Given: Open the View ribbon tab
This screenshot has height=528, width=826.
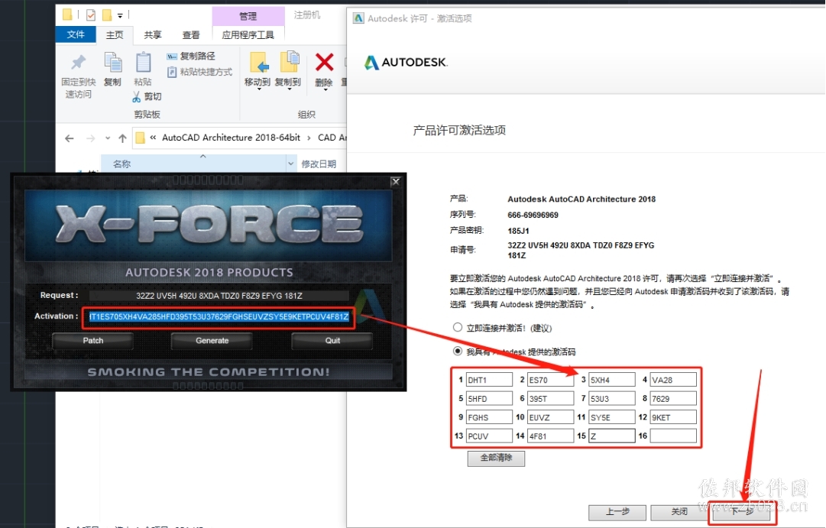Looking at the screenshot, I should coord(191,35).
